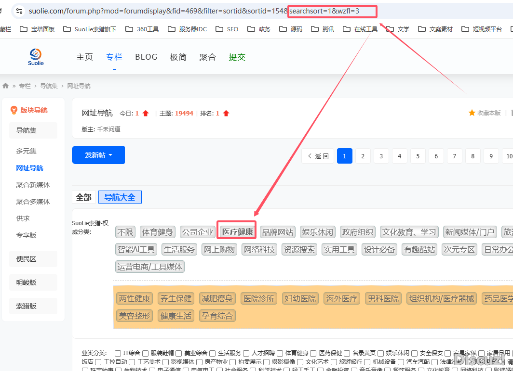The width and height of the screenshot is (513, 371).
Task: Go to page 5 of results
Action: pos(418,156)
